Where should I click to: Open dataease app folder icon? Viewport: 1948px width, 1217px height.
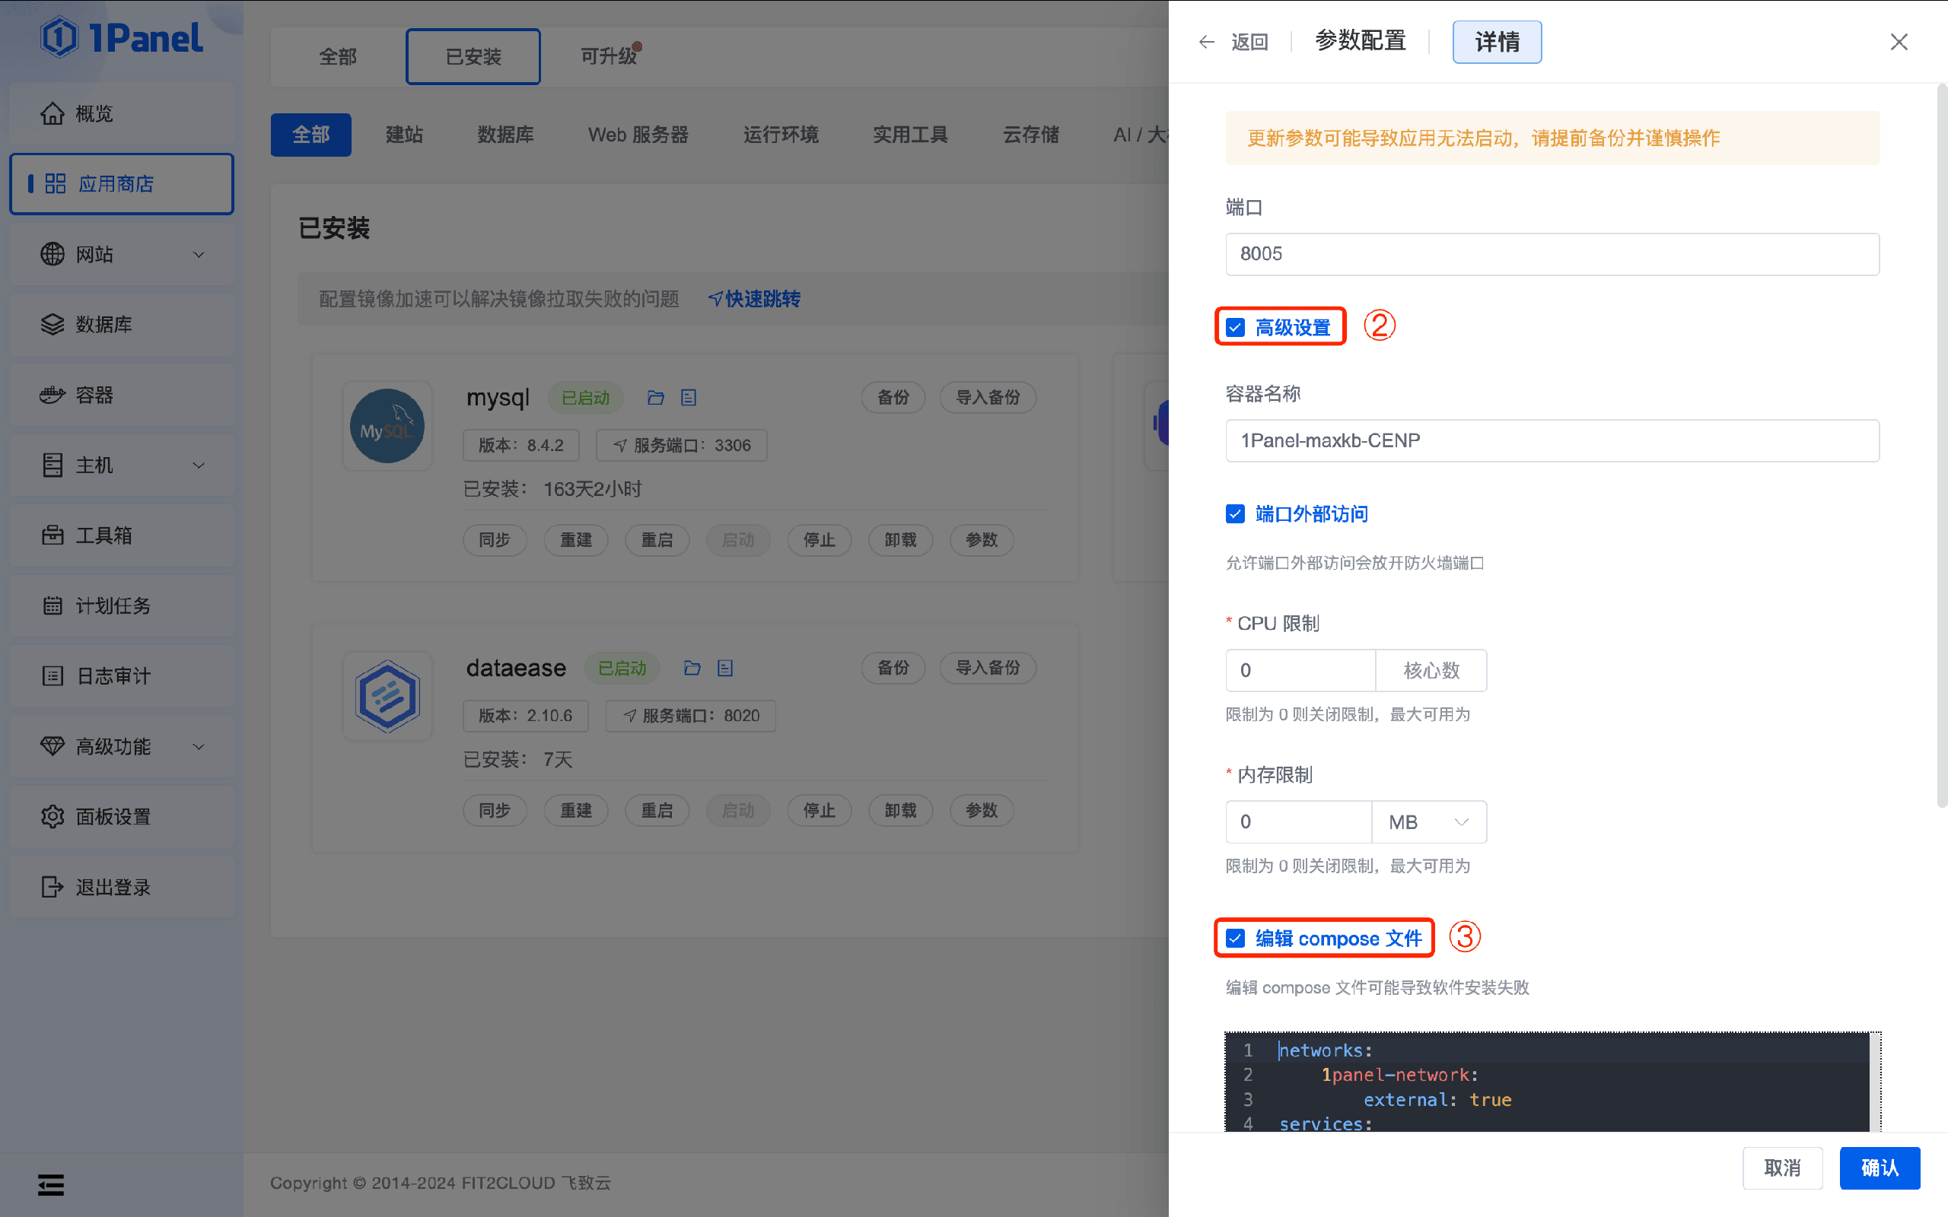tap(692, 668)
